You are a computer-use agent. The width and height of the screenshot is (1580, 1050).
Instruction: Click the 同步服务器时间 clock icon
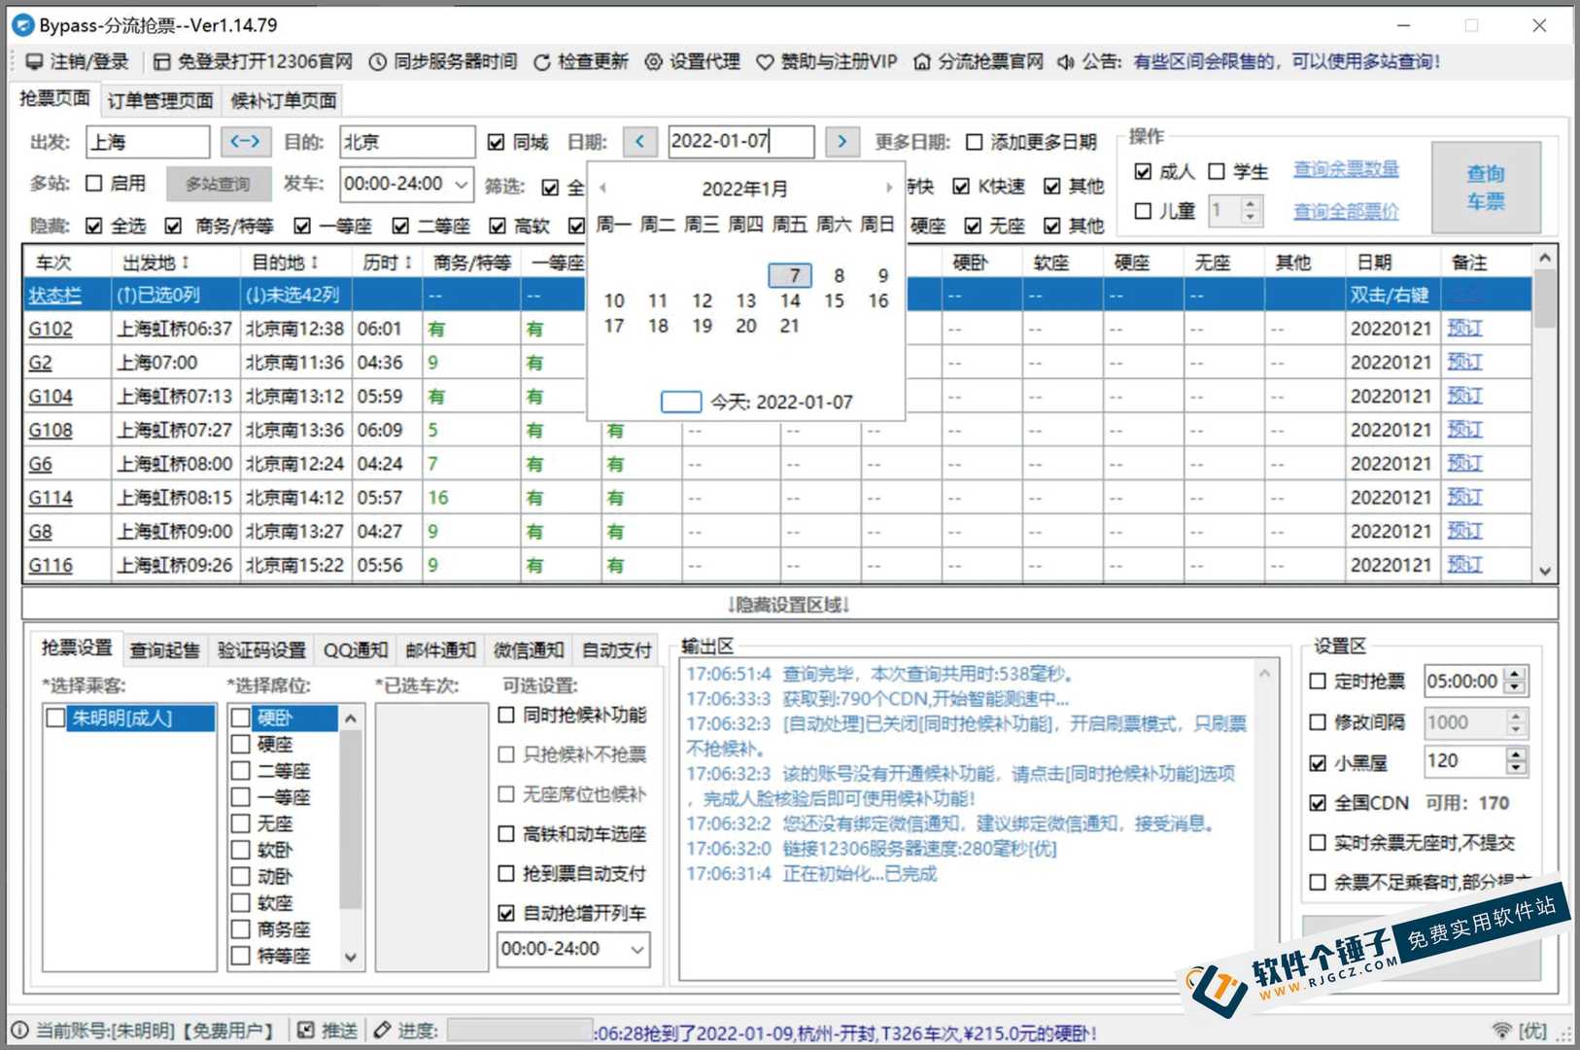click(x=378, y=62)
